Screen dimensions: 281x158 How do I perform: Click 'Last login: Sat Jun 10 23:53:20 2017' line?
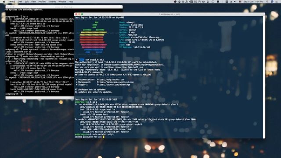(x=96, y=100)
